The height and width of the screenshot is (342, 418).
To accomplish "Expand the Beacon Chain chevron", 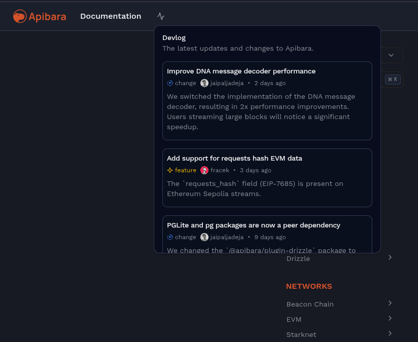I will (390, 303).
